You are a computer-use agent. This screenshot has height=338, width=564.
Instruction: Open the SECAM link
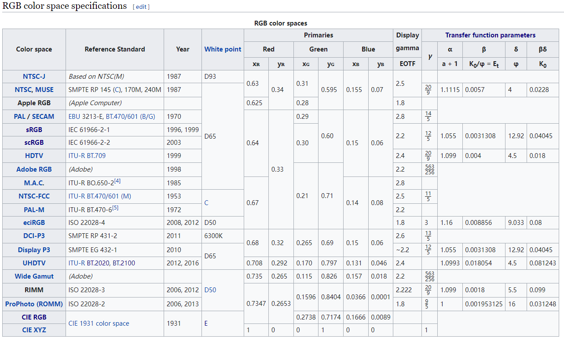tap(43, 117)
